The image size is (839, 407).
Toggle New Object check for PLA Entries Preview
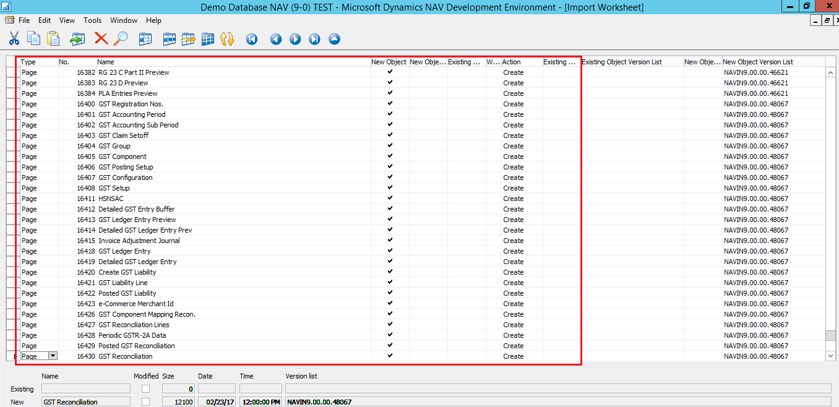[x=390, y=93]
